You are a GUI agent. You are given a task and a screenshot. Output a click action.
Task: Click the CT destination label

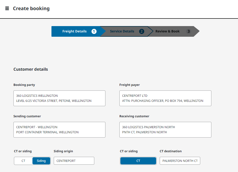coord(171,151)
